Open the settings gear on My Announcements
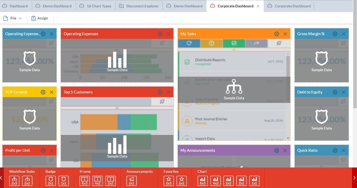Image resolution: width=357 pixels, height=188 pixels. 276,150
